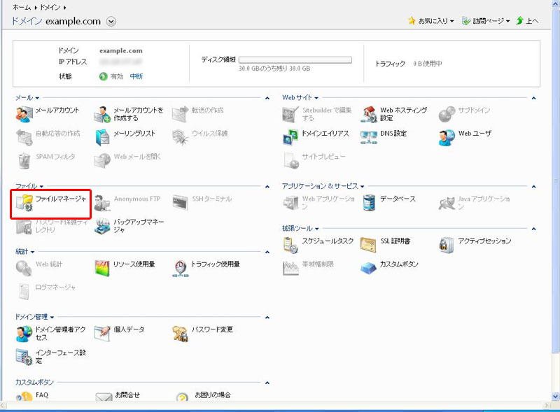560x412 pixels.
Task: Click the メールアカウントを作成する icon
Action: [102, 114]
